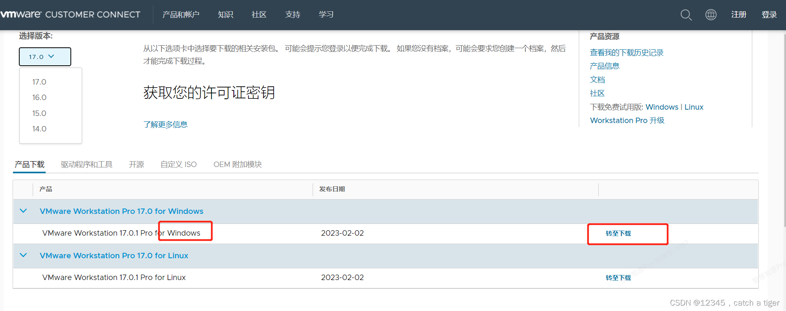
Task: Open the Workstation Pro 升级 link
Action: 627,121
